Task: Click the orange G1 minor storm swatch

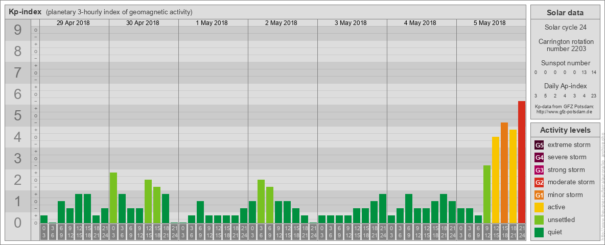Action: 540,195
